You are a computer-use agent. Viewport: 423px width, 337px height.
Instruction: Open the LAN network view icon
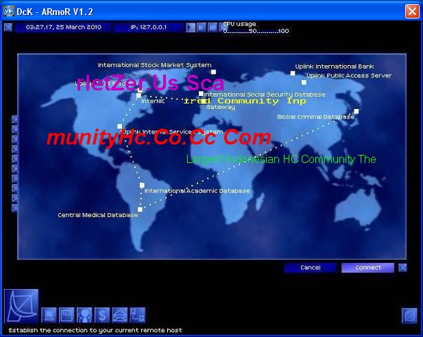tap(138, 315)
